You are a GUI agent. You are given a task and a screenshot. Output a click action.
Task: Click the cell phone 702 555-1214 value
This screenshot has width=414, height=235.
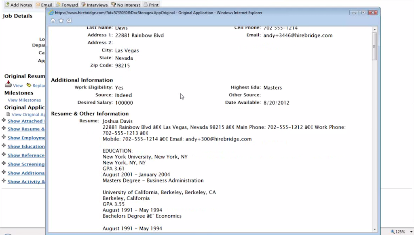281,28
